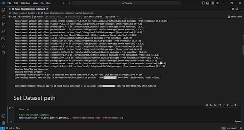Go back with the left arrow
Viewport: 244px width, 130px height.
64,3
